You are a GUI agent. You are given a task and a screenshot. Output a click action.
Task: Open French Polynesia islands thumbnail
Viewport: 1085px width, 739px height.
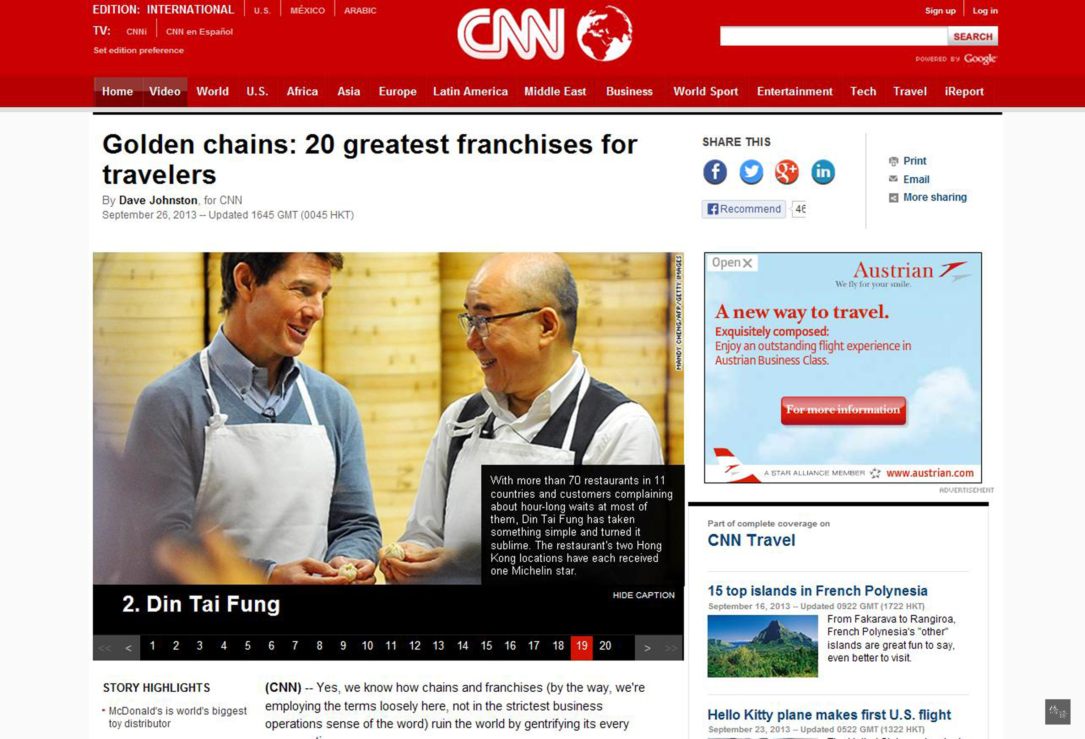point(762,646)
